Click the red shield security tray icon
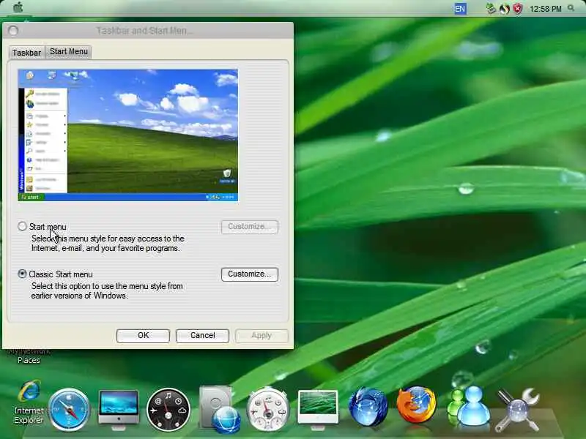Screen dimensions: 586x439 pyautogui.click(x=518, y=9)
